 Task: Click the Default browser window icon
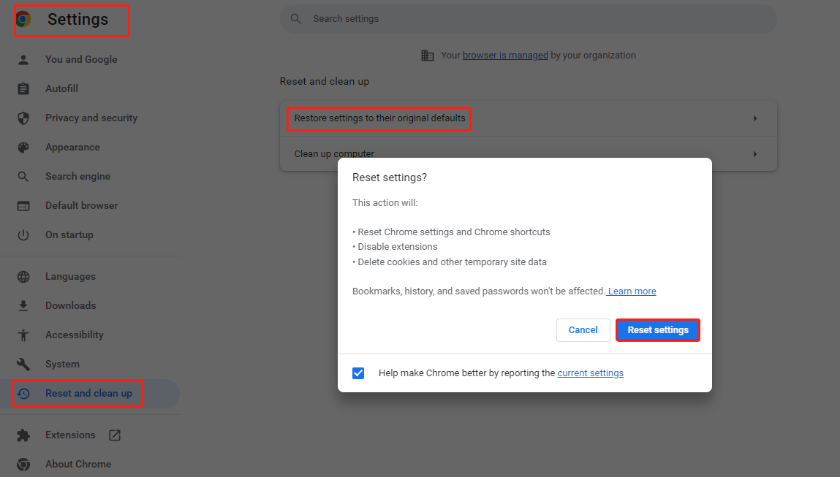tap(23, 205)
